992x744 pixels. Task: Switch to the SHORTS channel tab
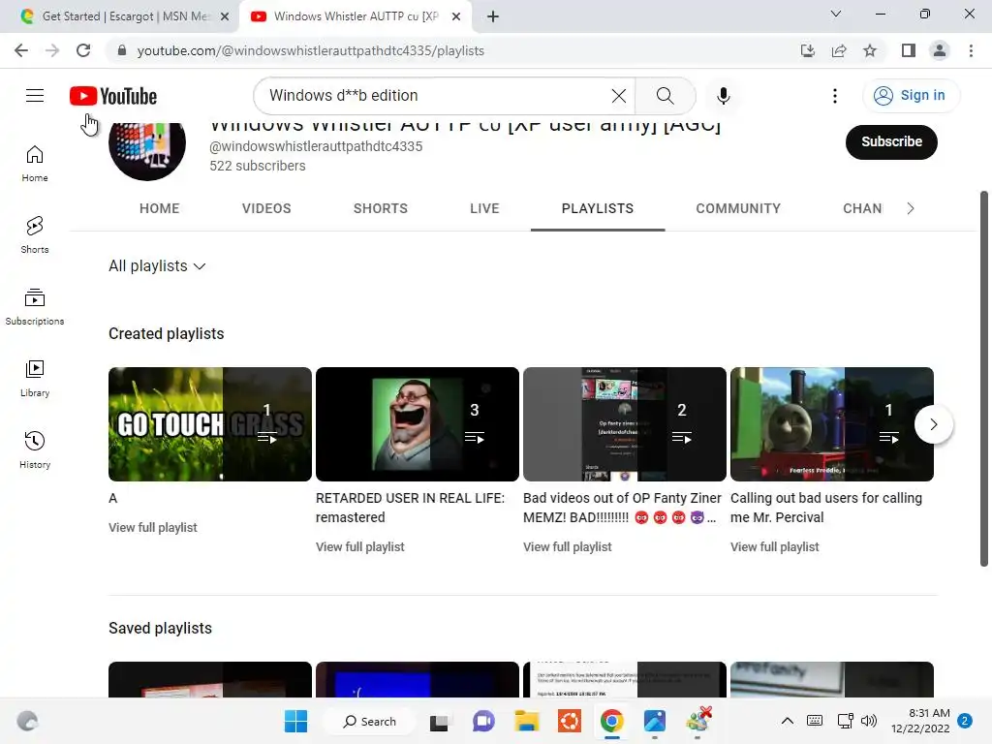pos(380,208)
